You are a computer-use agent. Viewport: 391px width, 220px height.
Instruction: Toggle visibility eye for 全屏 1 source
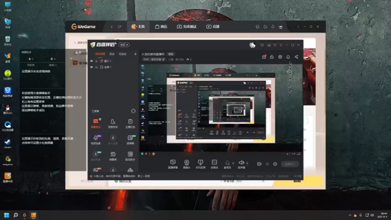coord(91,67)
